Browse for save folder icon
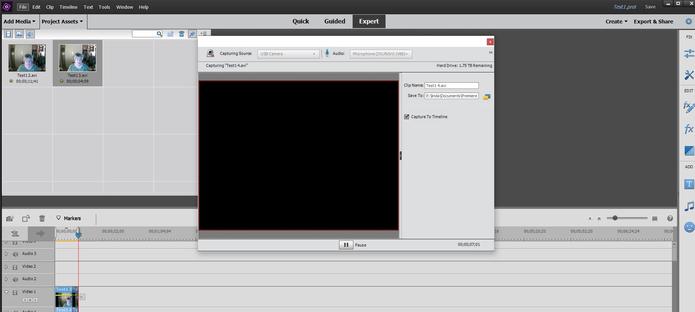 (x=487, y=97)
